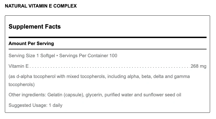Click the dotted leader after Vitamin E

click(x=110, y=67)
